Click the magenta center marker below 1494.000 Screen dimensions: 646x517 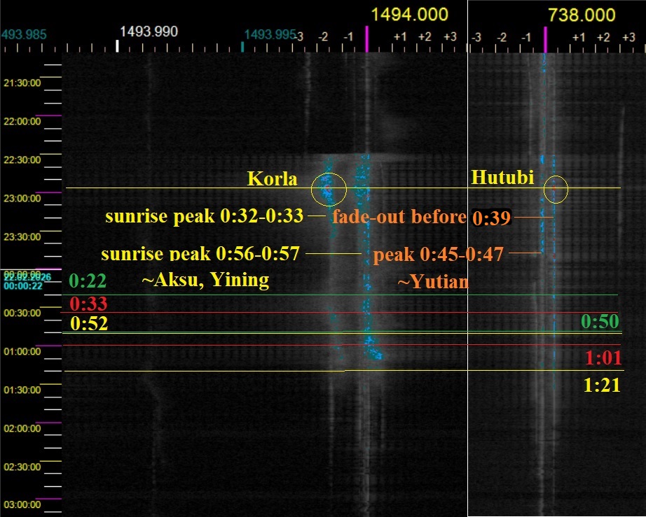(366, 41)
